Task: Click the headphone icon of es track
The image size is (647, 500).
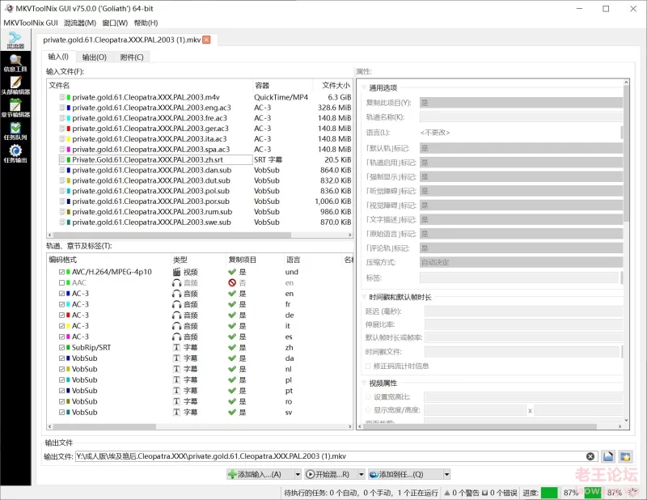Action: 176,337
